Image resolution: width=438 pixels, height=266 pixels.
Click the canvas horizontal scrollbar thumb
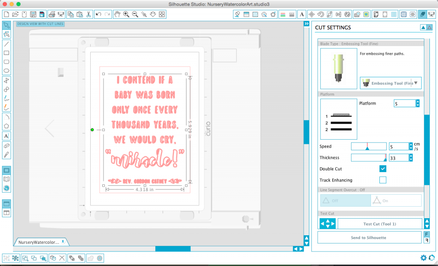[x=173, y=249]
